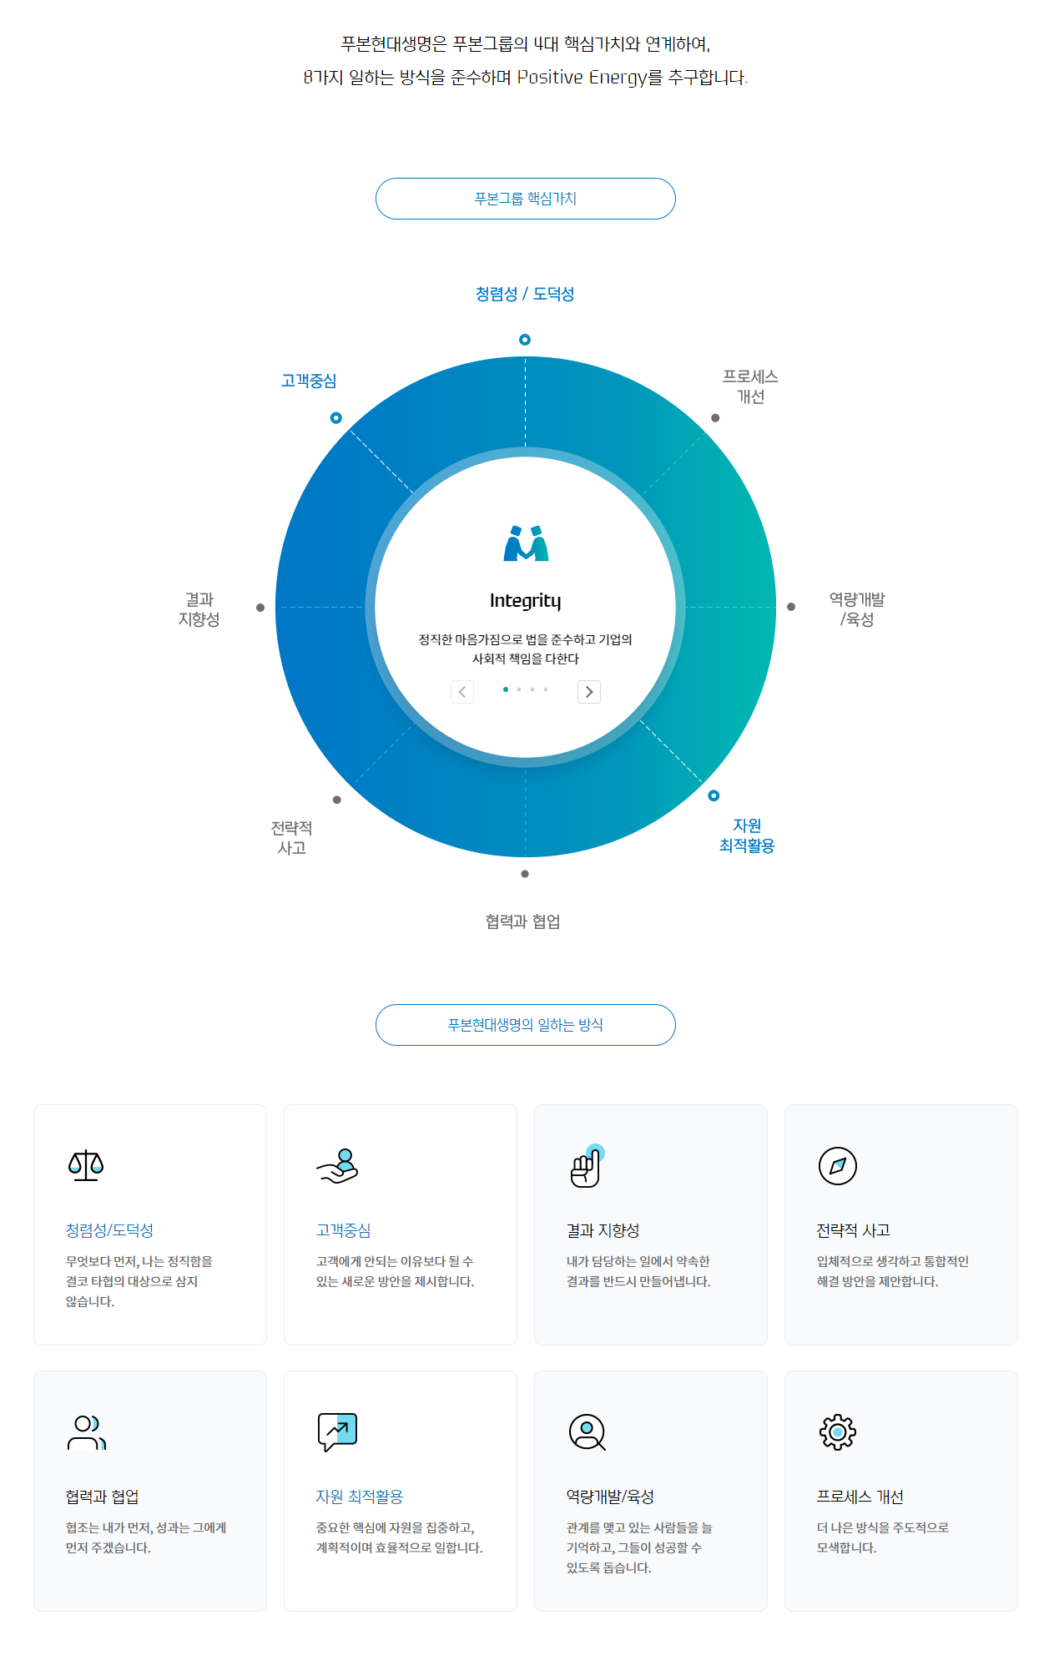1054x1666 pixels.
Task: Click the description starting 내가 담당하는 일에서
Action: (x=638, y=1271)
